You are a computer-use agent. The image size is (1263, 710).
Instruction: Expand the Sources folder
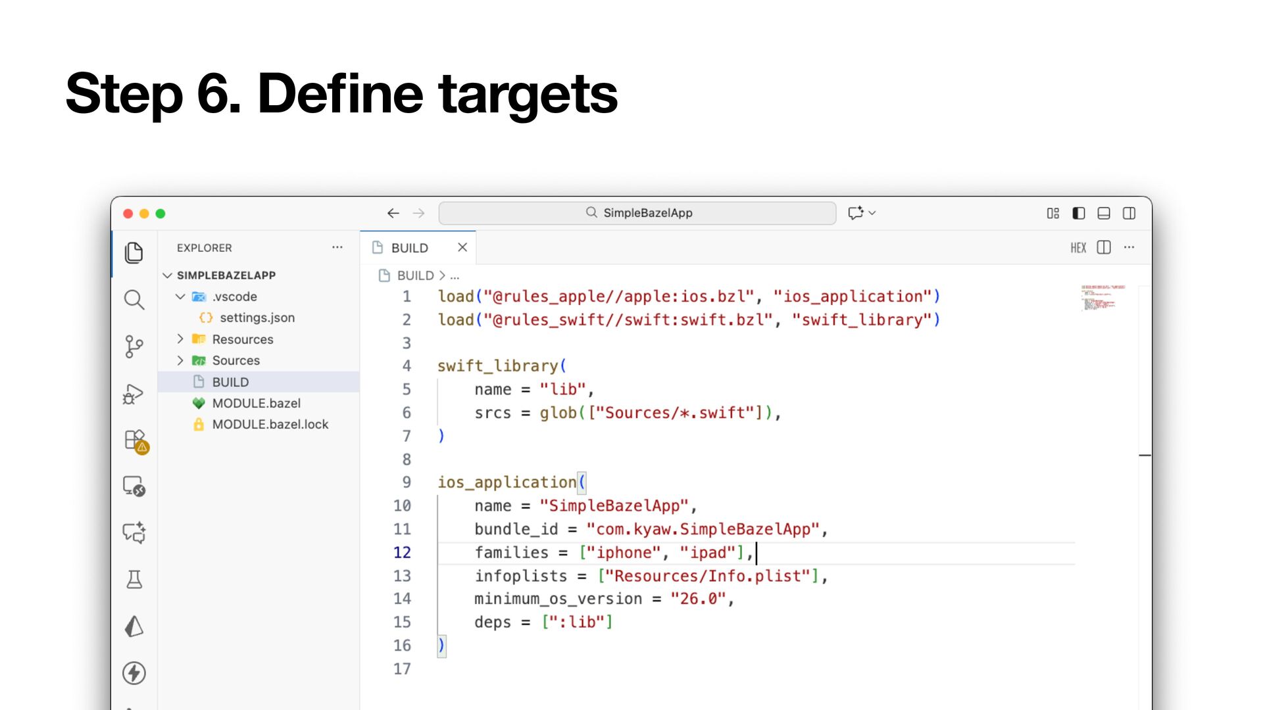235,360
